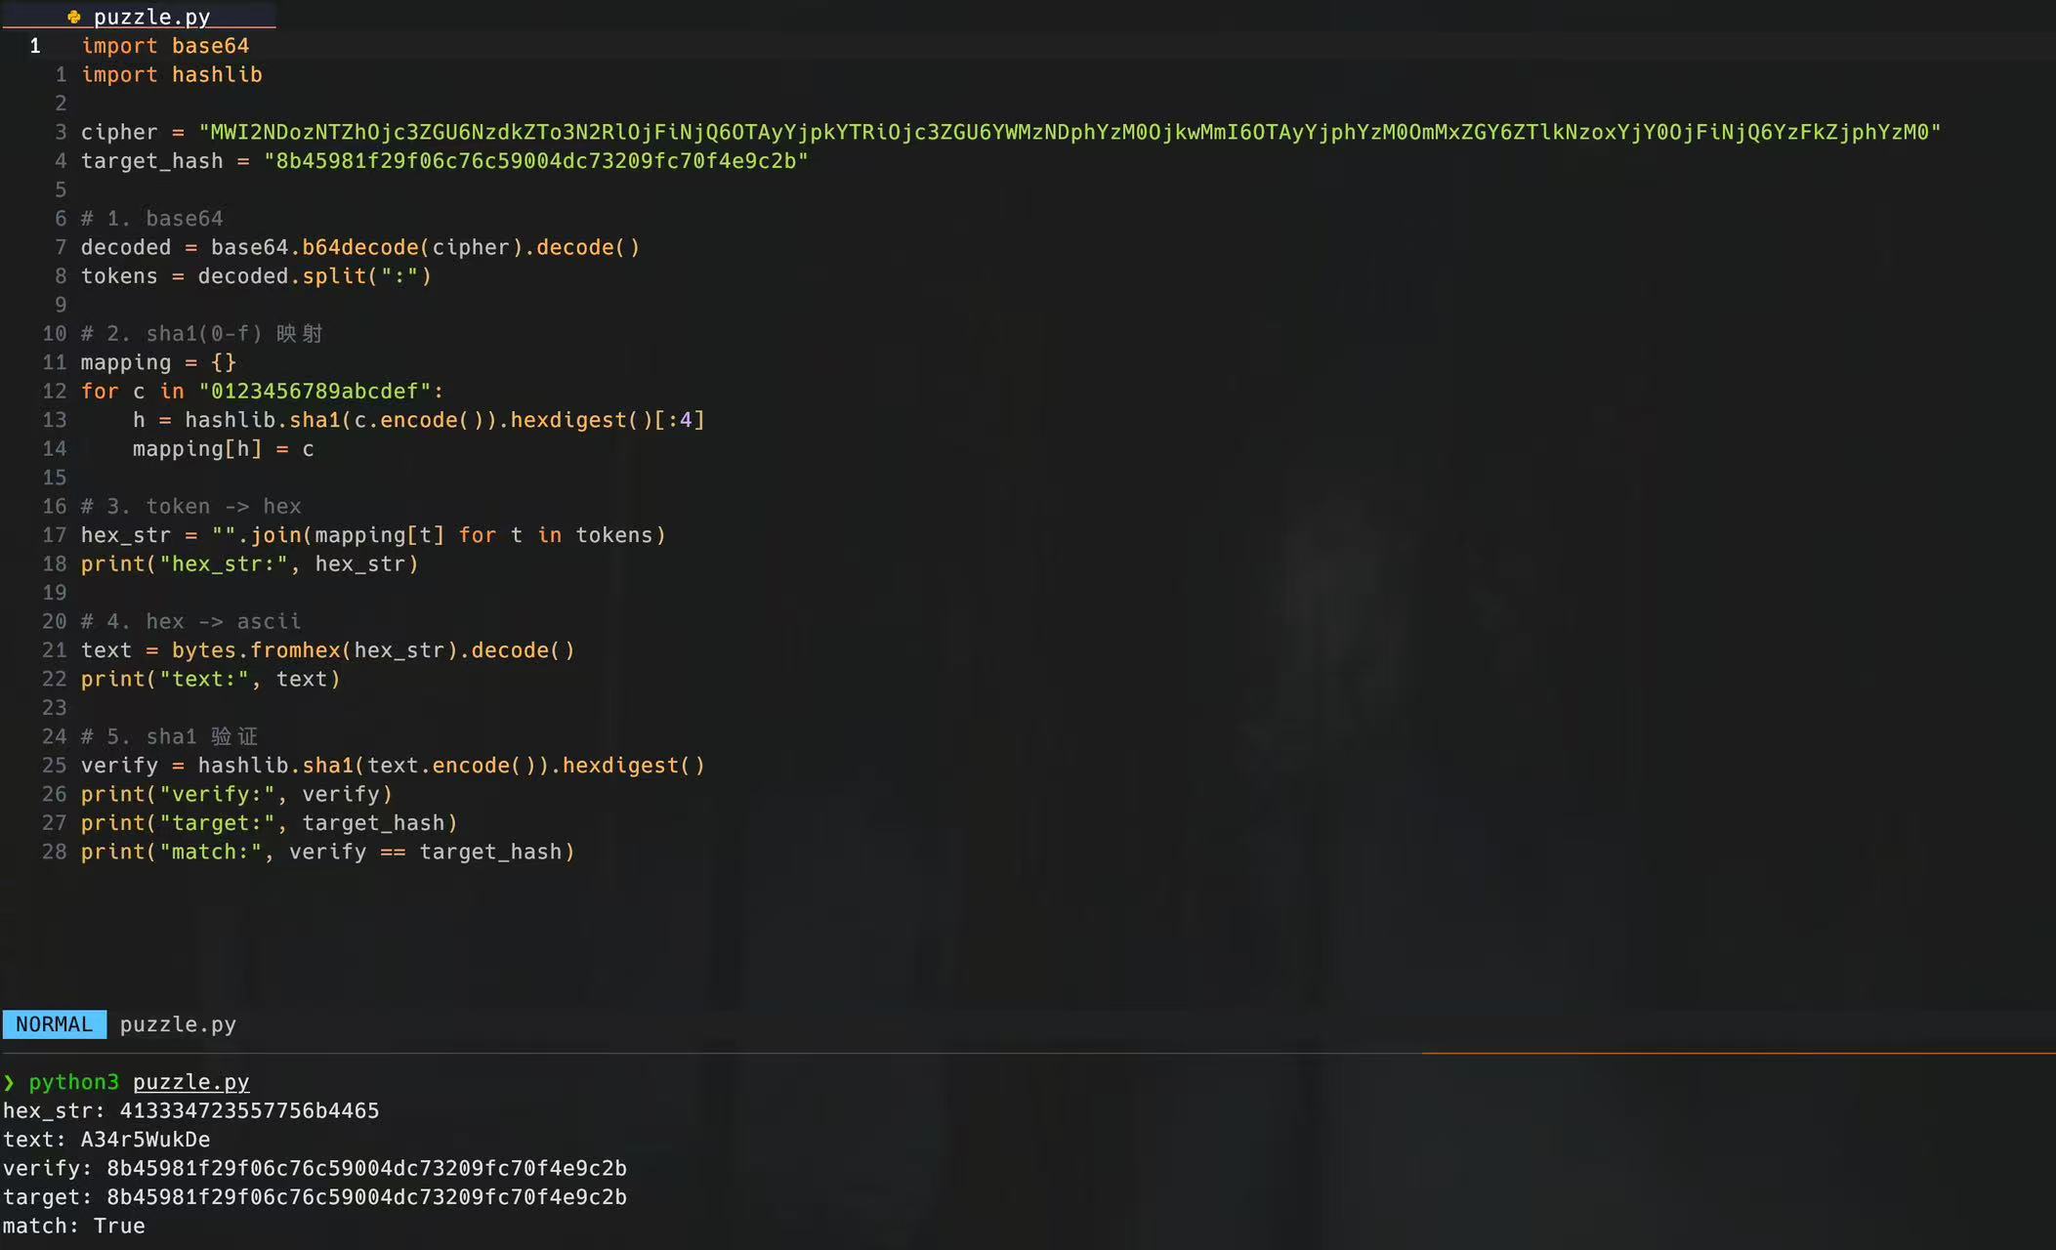Click the text output A34r5WukDe
Screen dimensions: 2056x1250
pyautogui.click(x=145, y=1140)
